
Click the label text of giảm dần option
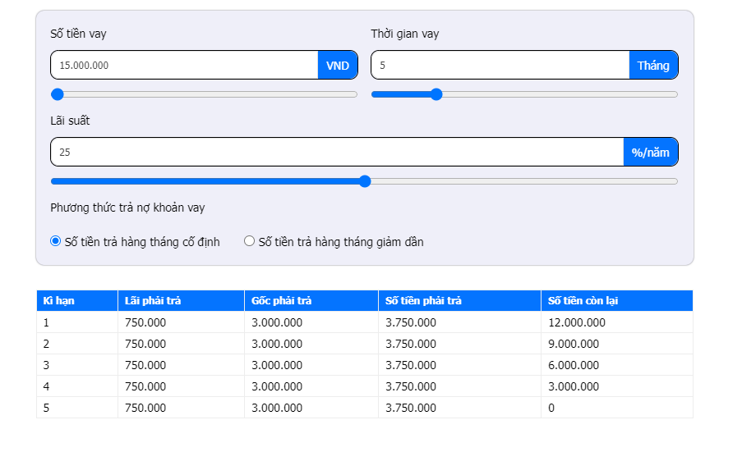(341, 242)
